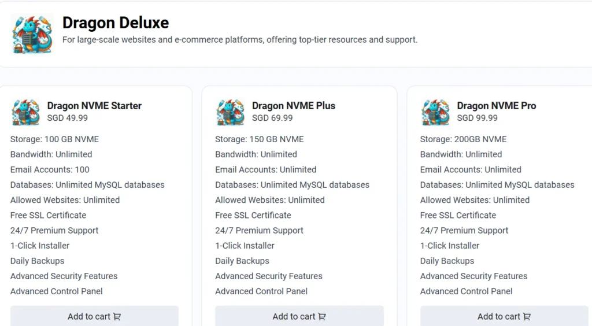
Task: Click the Dragon NVME Plus dragon icon
Action: (231, 112)
